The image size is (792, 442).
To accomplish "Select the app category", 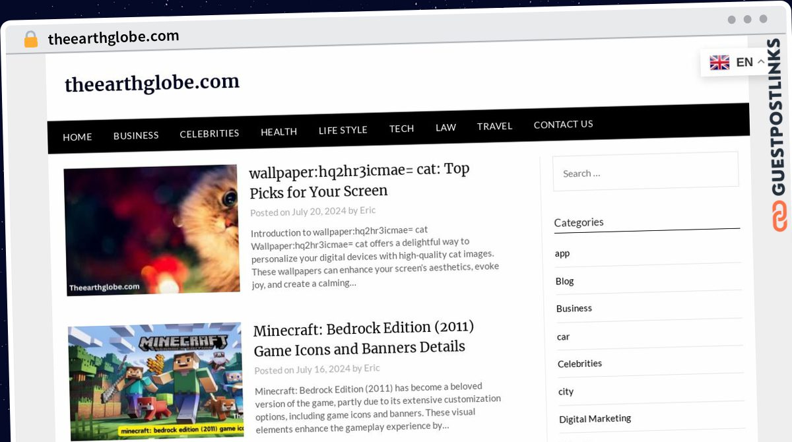I will tap(562, 253).
